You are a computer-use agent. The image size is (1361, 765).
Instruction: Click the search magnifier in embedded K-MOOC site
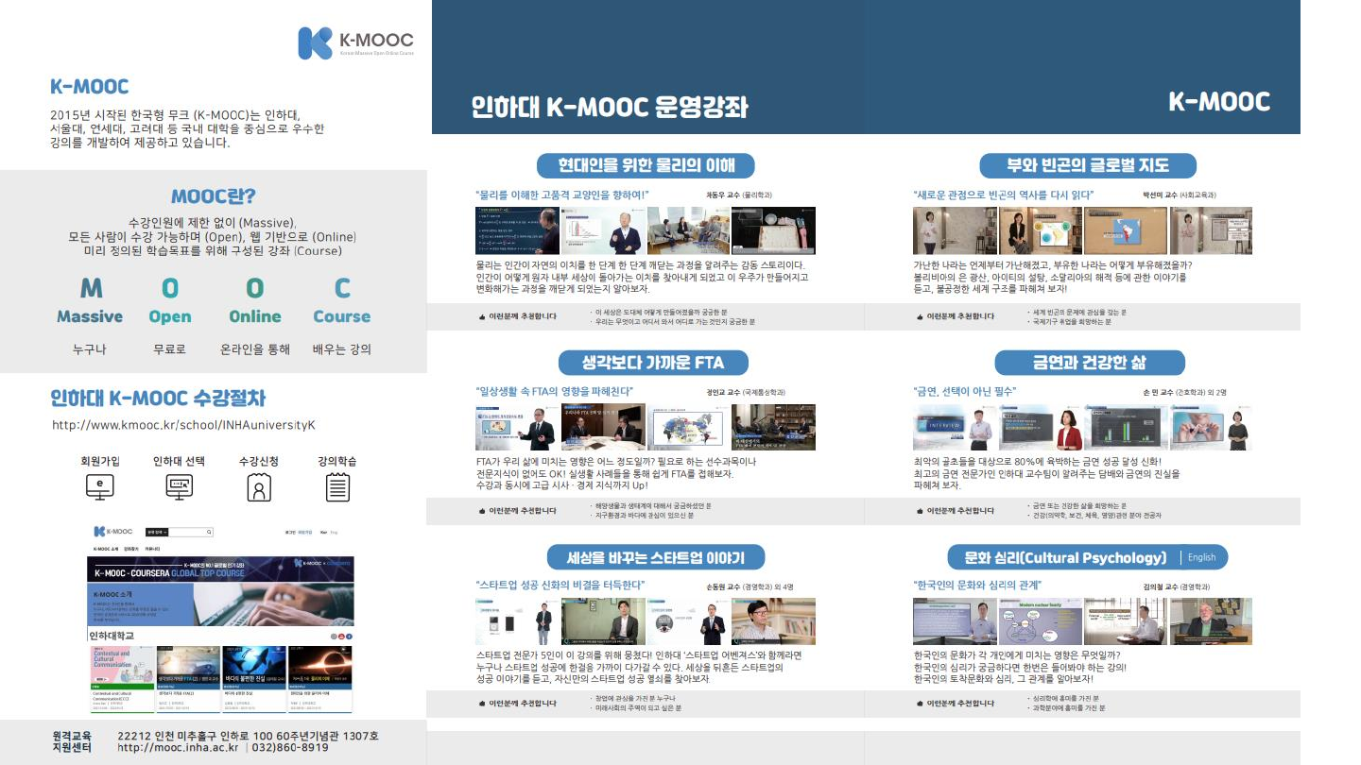pos(210,533)
